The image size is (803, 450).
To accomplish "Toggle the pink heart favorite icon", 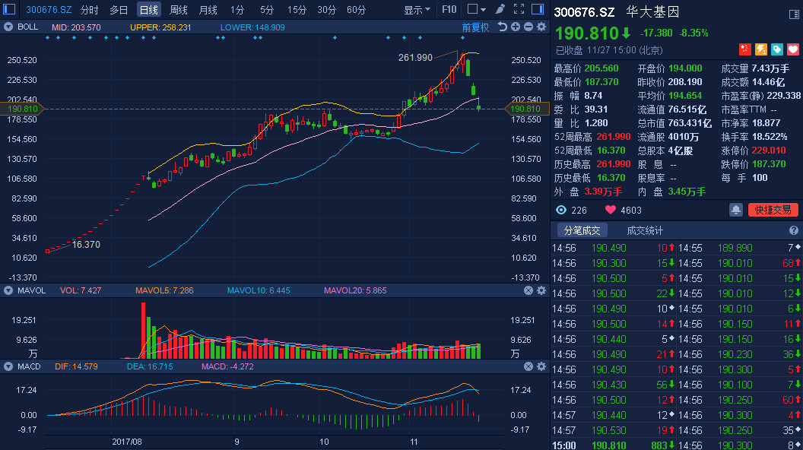I will click(793, 49).
